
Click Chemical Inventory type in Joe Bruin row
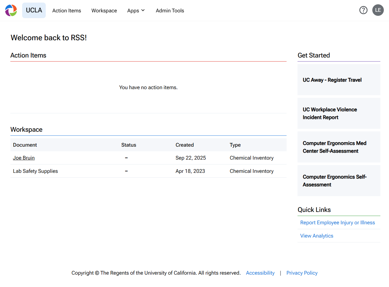252,158
